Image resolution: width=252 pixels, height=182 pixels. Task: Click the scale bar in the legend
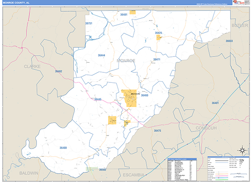[239, 172]
